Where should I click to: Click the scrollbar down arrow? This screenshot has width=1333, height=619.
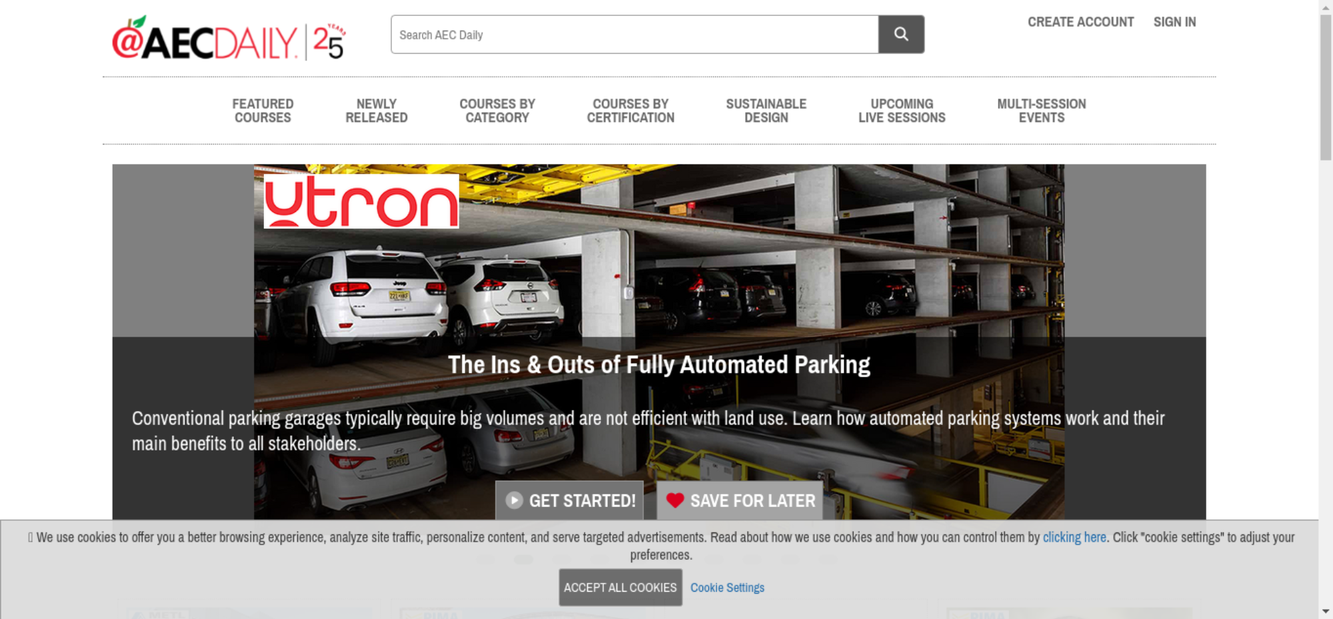click(1326, 611)
